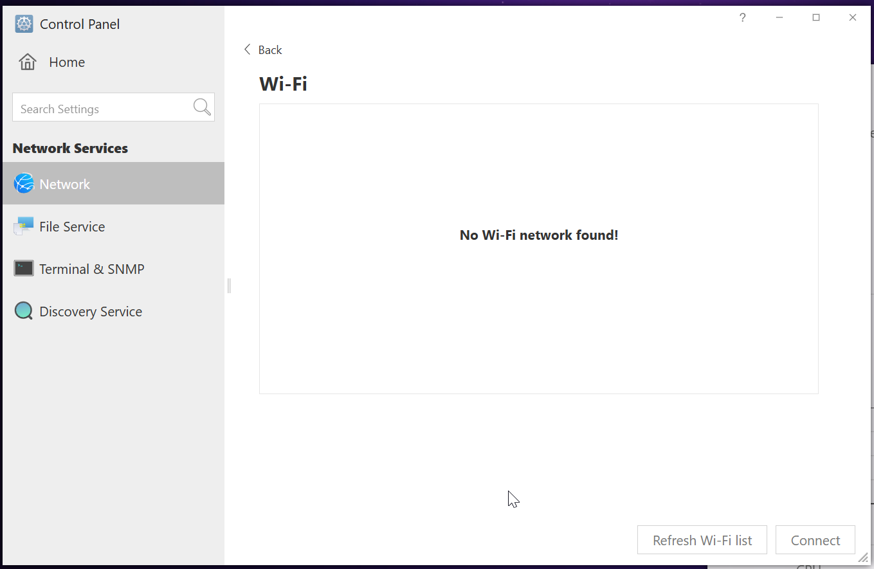Click the Network Services heading
The width and height of the screenshot is (874, 569).
pos(70,148)
